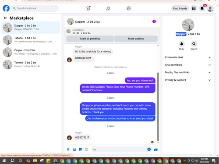Show hidden system tray icons chevron
Screen dimensions: 219x164
click(x=184, y=161)
